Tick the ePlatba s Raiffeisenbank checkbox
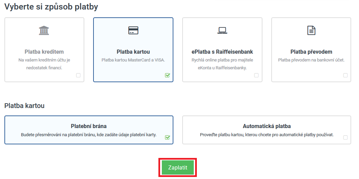Screen dimensions: 359x179 click(x=256, y=75)
